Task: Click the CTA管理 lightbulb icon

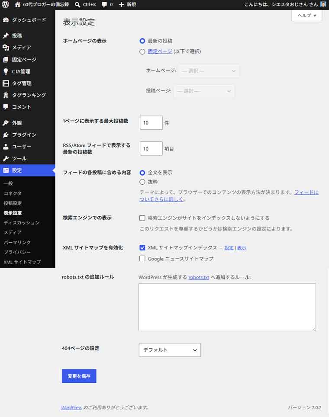Action: click(x=6, y=71)
